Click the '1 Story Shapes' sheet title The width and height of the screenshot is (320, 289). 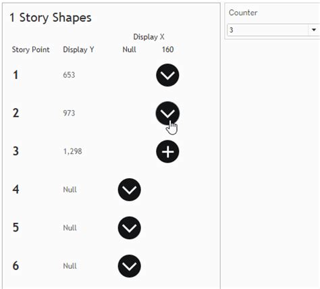(x=51, y=18)
